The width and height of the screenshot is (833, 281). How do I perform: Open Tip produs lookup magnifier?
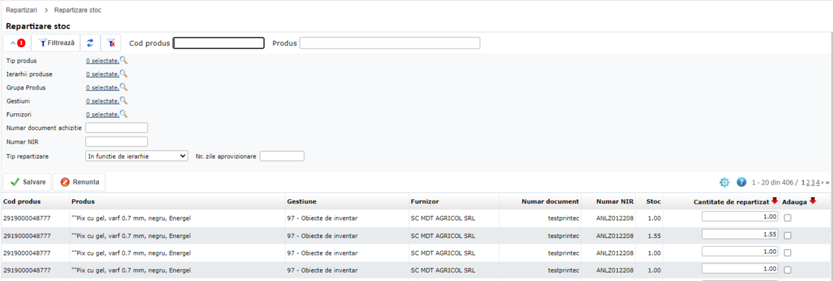[124, 60]
